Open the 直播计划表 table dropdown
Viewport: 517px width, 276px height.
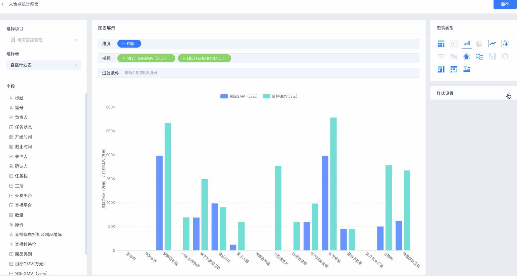[44, 65]
